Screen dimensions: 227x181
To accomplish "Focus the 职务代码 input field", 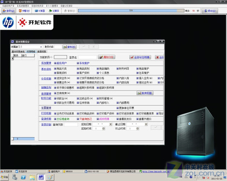I will (x=58, y=47).
